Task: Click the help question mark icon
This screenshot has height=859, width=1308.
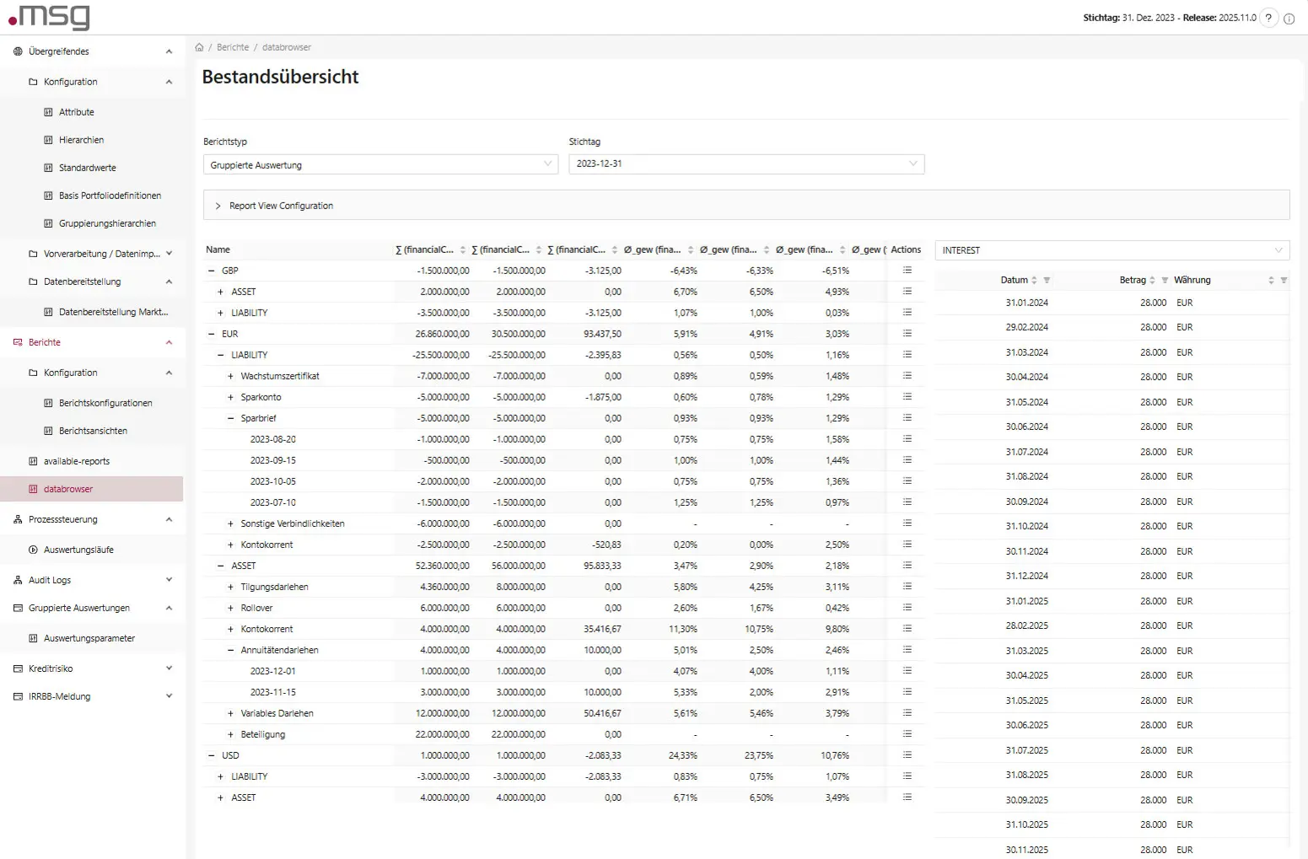Action: pos(1268,18)
